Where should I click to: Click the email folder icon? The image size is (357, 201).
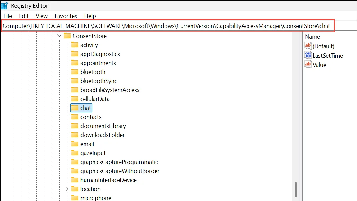[75, 144]
